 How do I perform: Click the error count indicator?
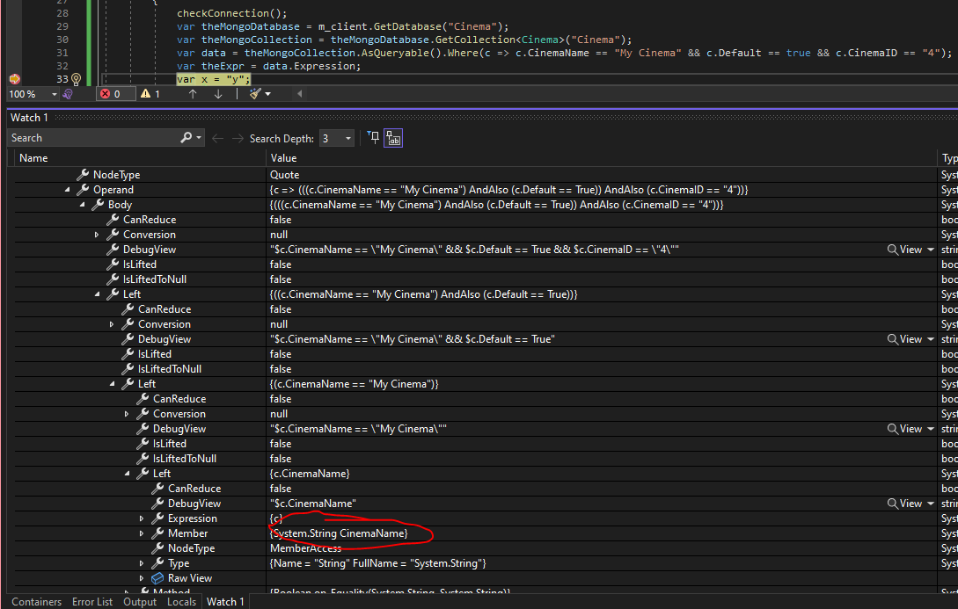coord(113,93)
